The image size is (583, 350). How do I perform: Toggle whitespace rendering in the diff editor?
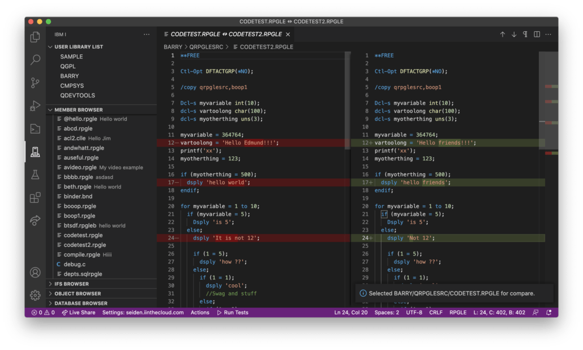(x=525, y=34)
